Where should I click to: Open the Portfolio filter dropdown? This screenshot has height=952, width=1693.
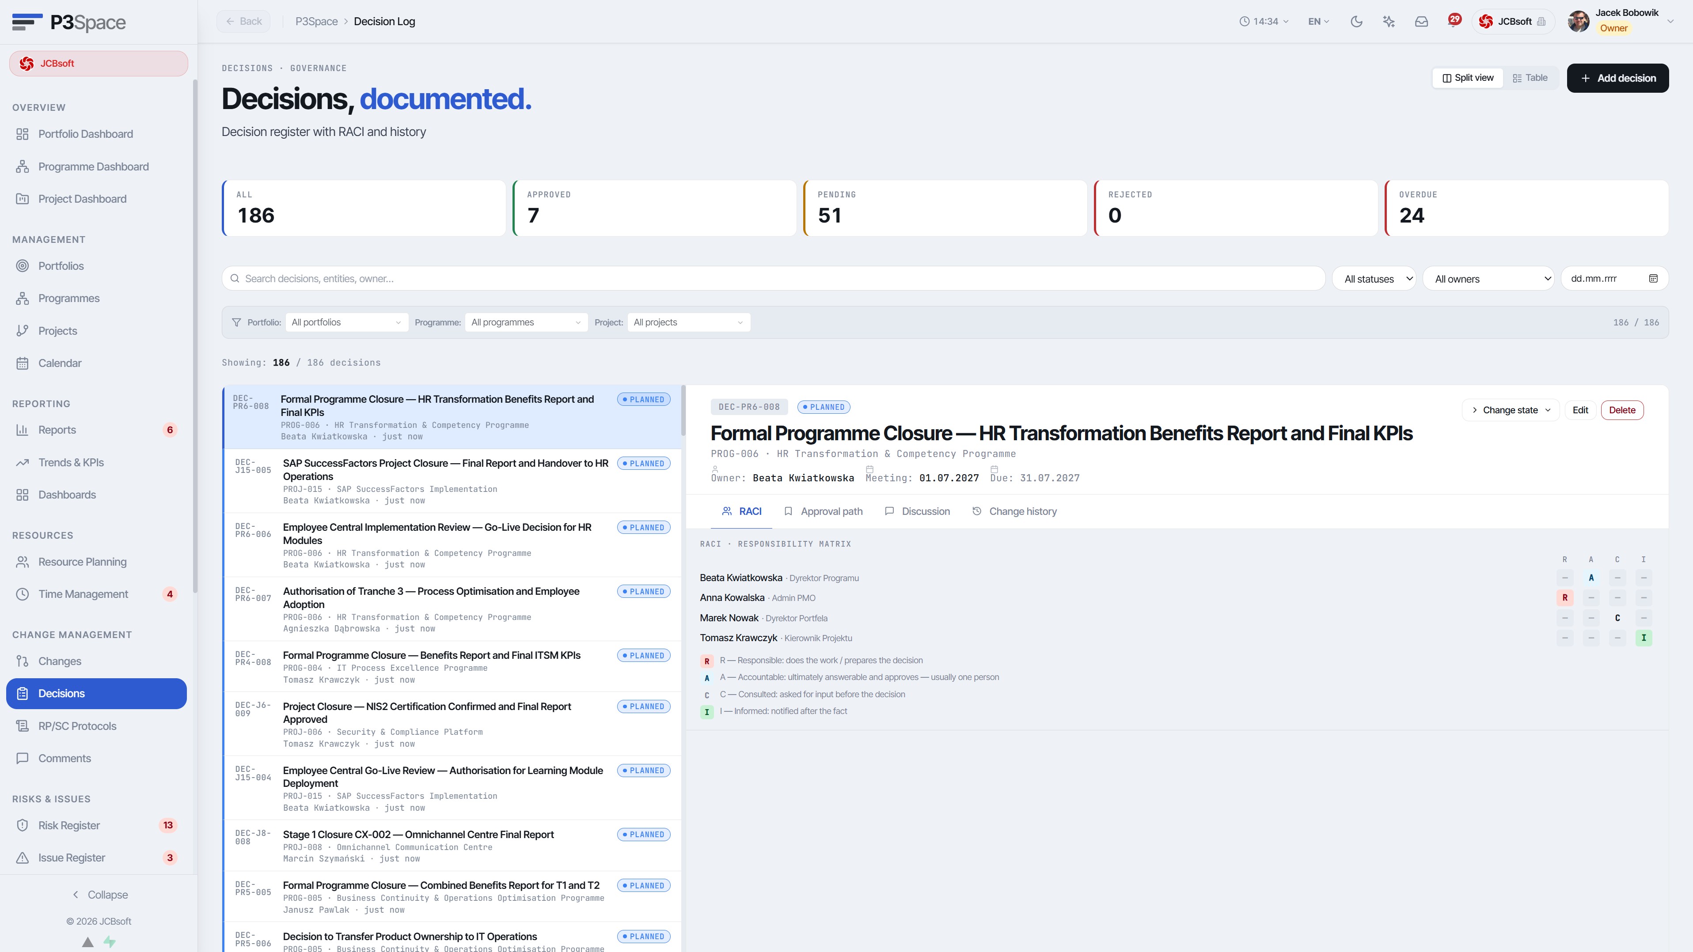pyautogui.click(x=346, y=323)
